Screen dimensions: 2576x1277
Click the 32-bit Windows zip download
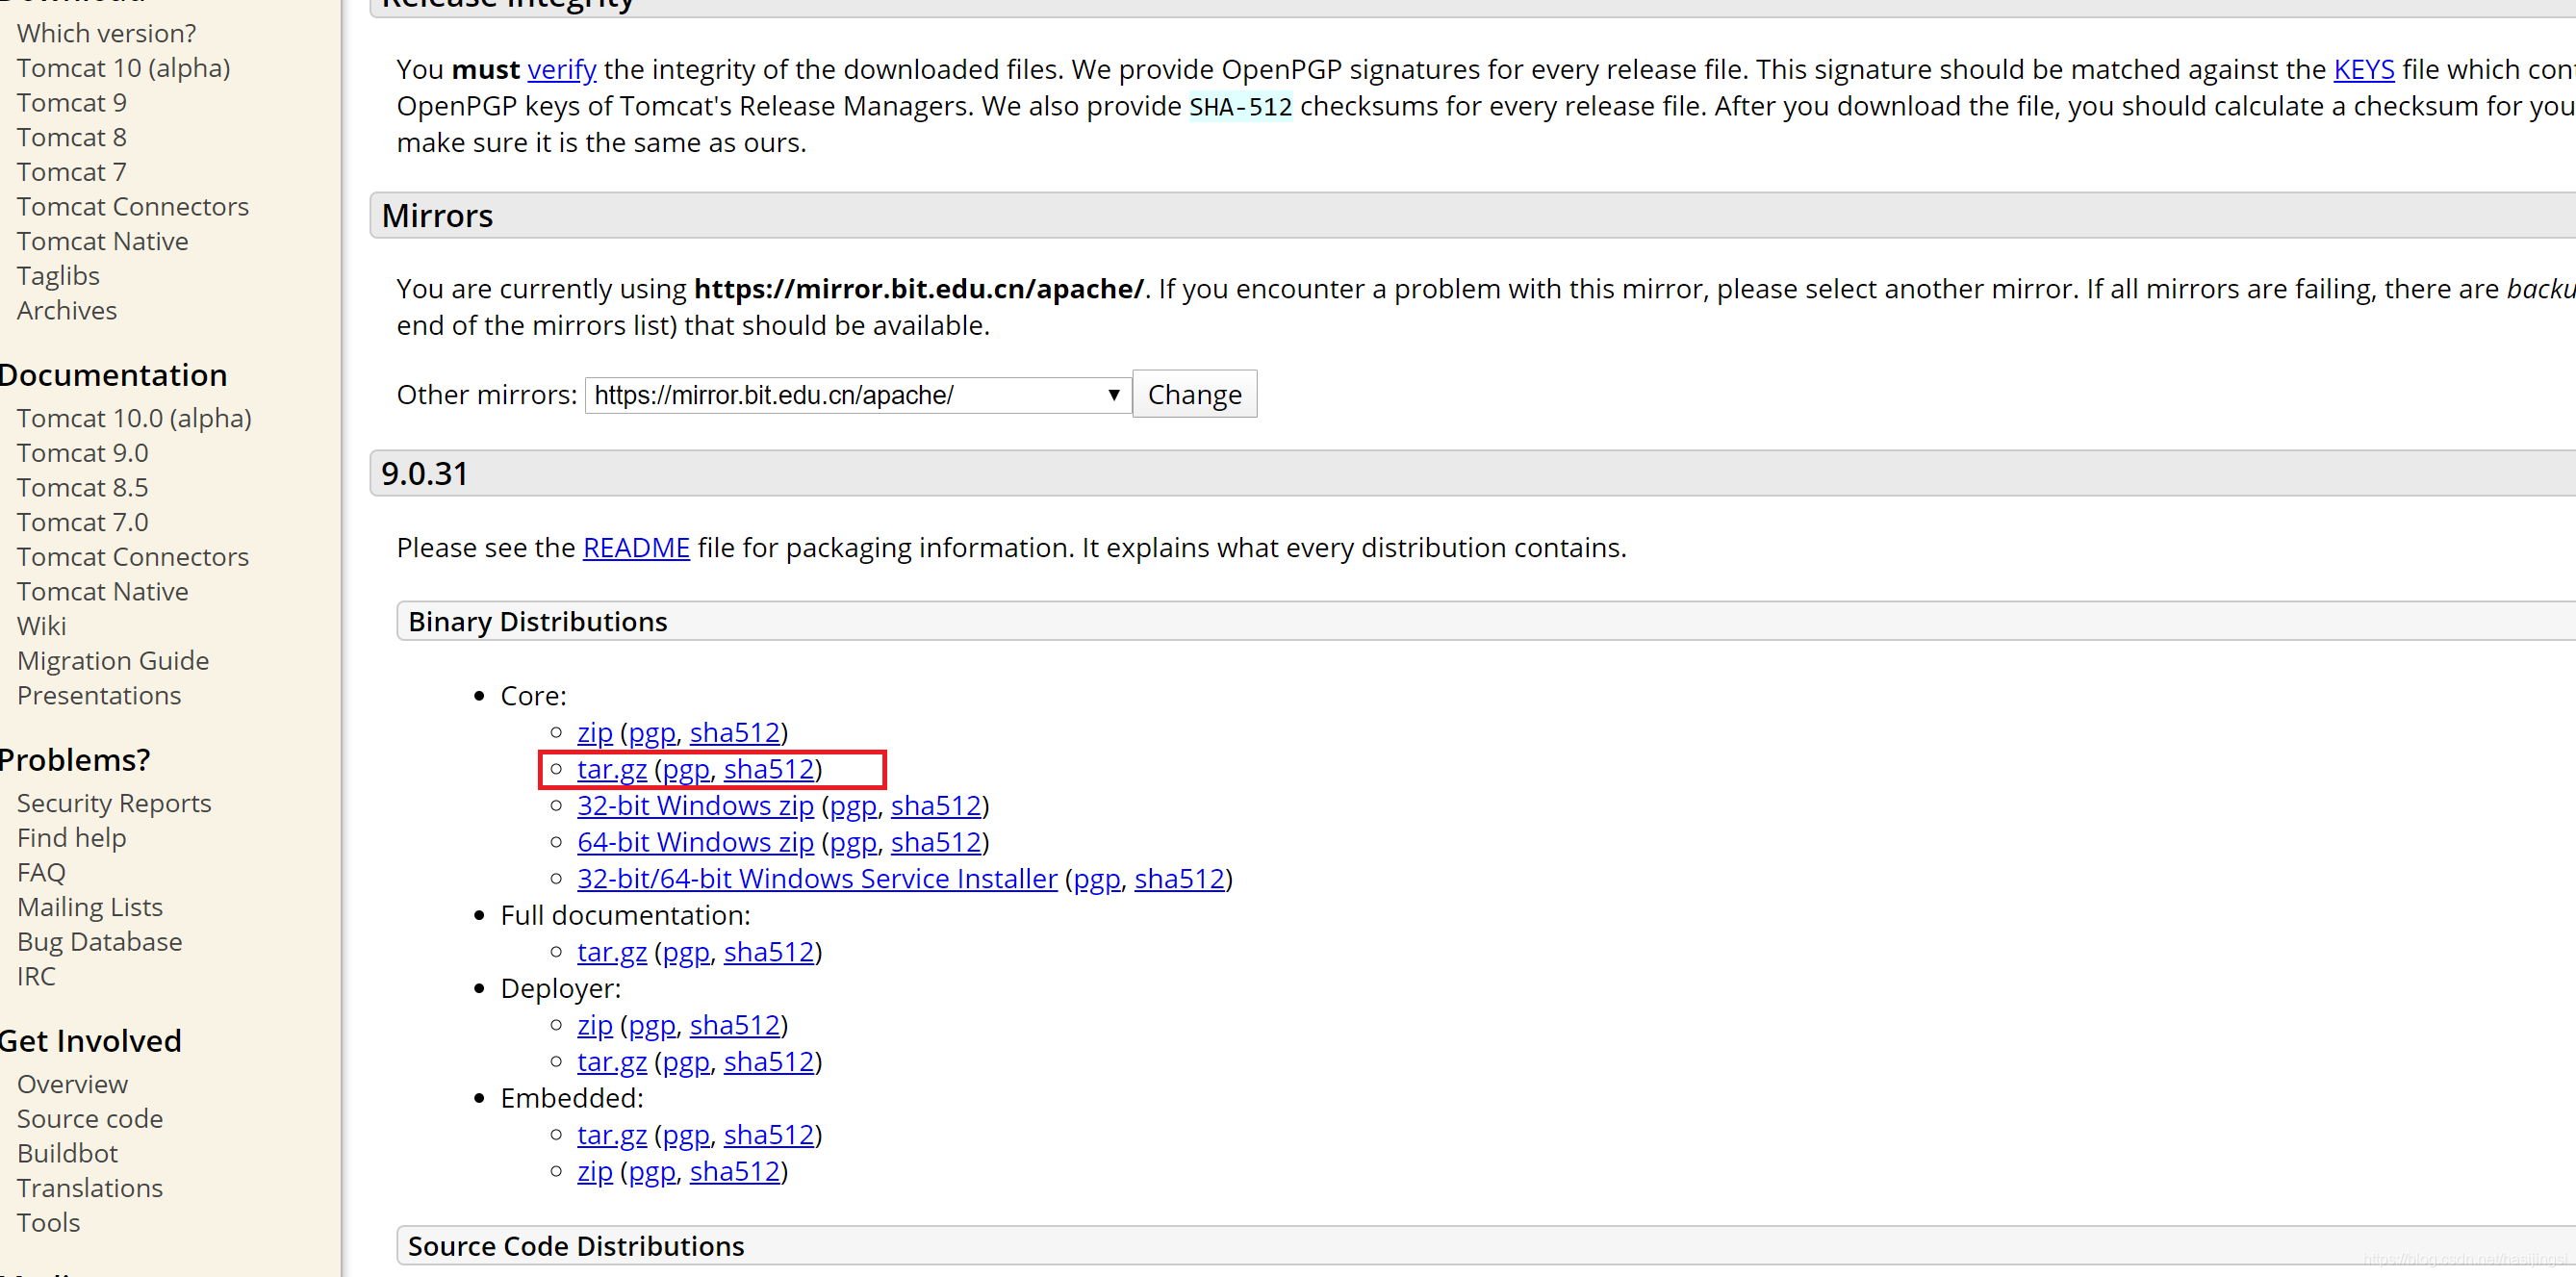tap(695, 805)
